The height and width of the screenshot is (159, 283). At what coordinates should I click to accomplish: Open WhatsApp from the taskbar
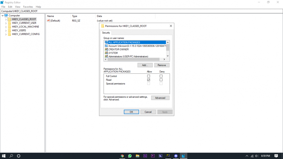[130, 156]
